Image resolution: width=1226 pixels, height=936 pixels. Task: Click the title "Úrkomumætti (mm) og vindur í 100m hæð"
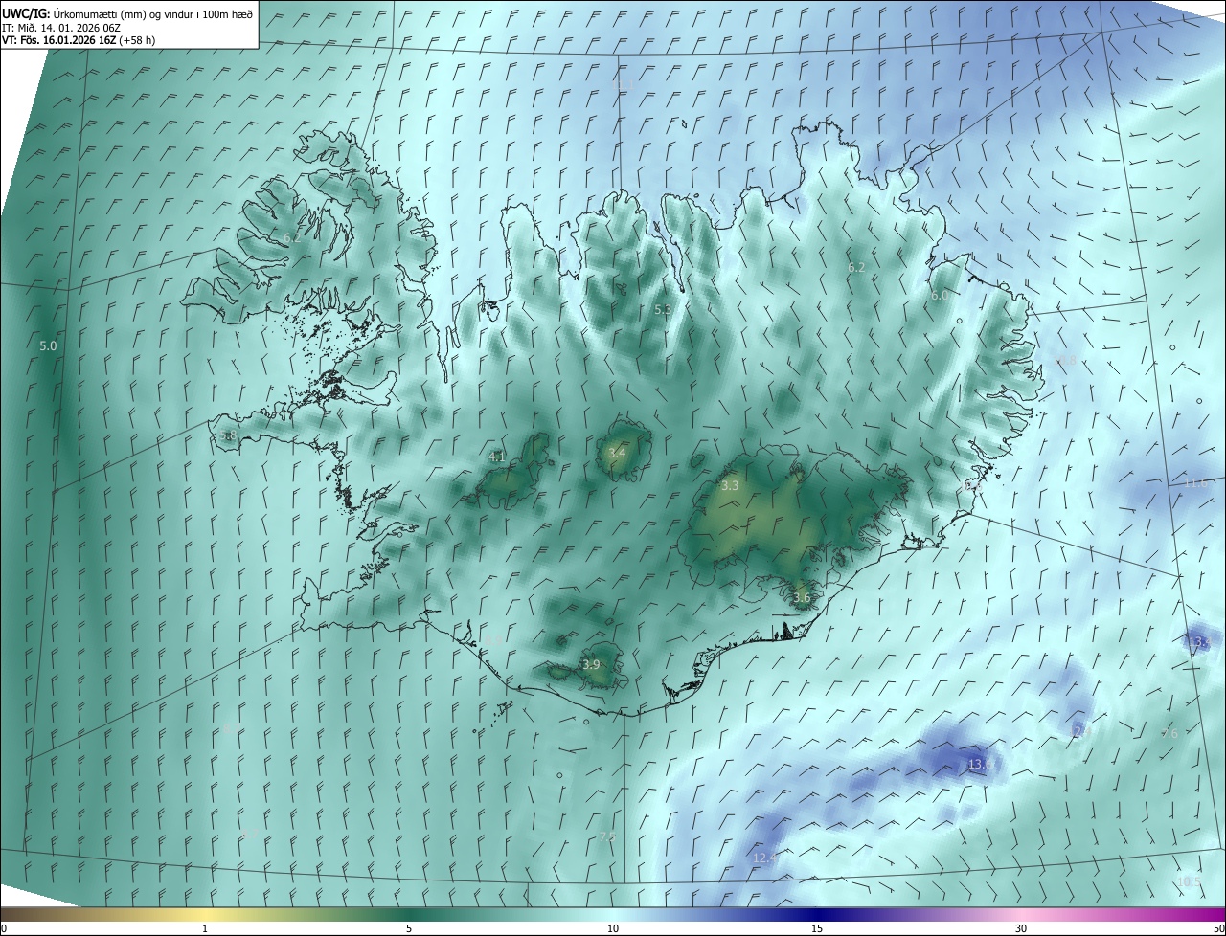click(x=152, y=13)
